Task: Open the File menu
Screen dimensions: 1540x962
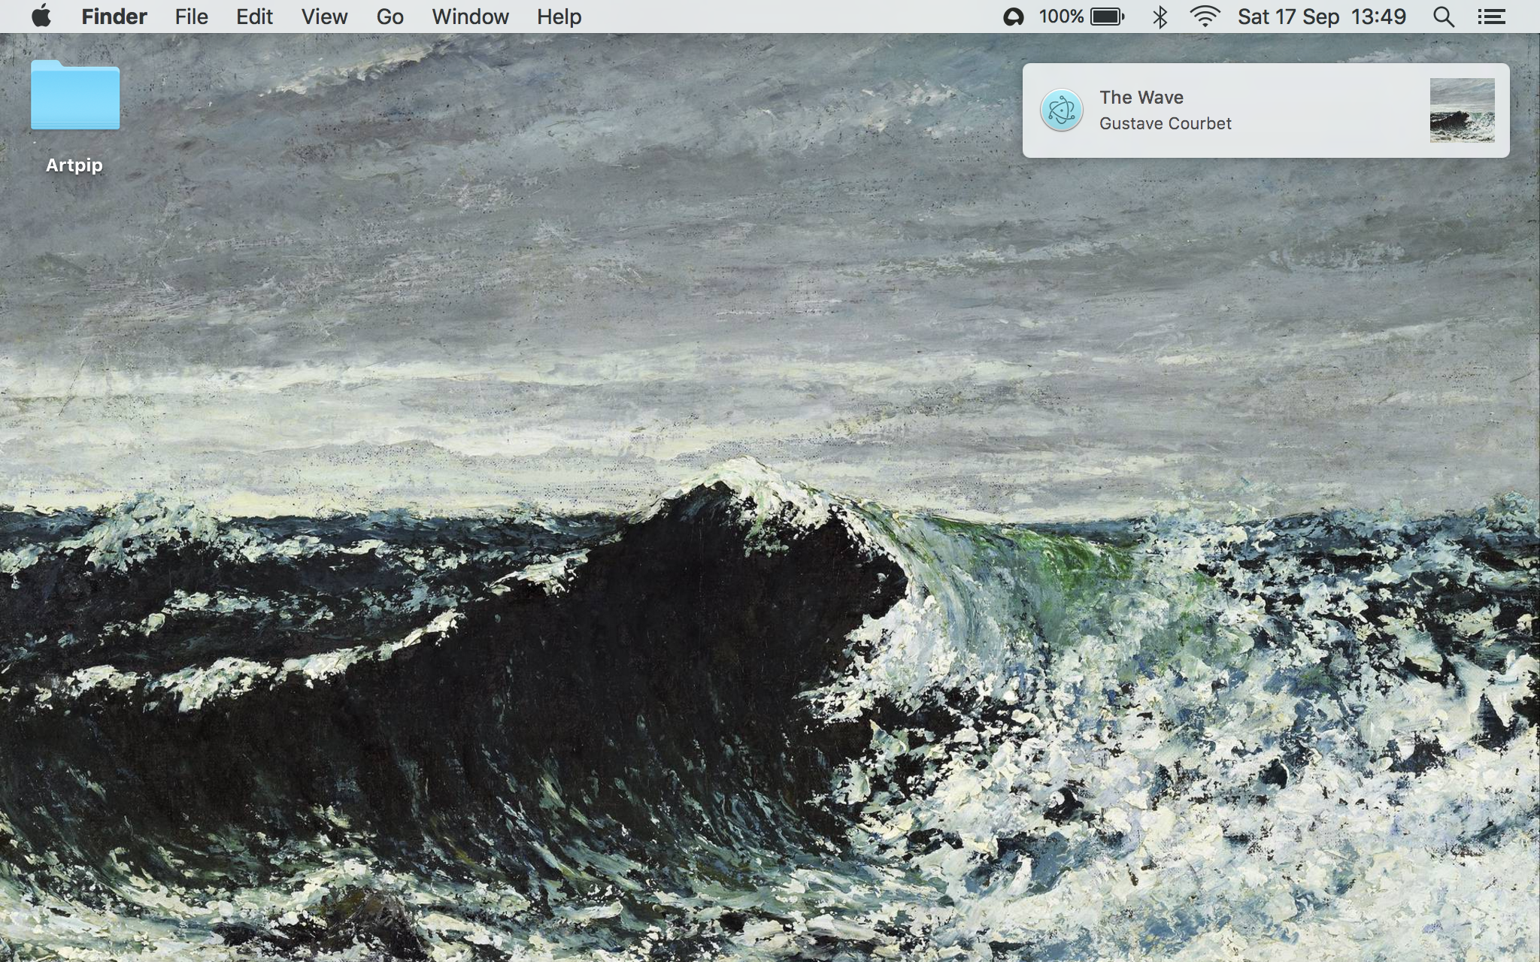Action: (x=191, y=17)
